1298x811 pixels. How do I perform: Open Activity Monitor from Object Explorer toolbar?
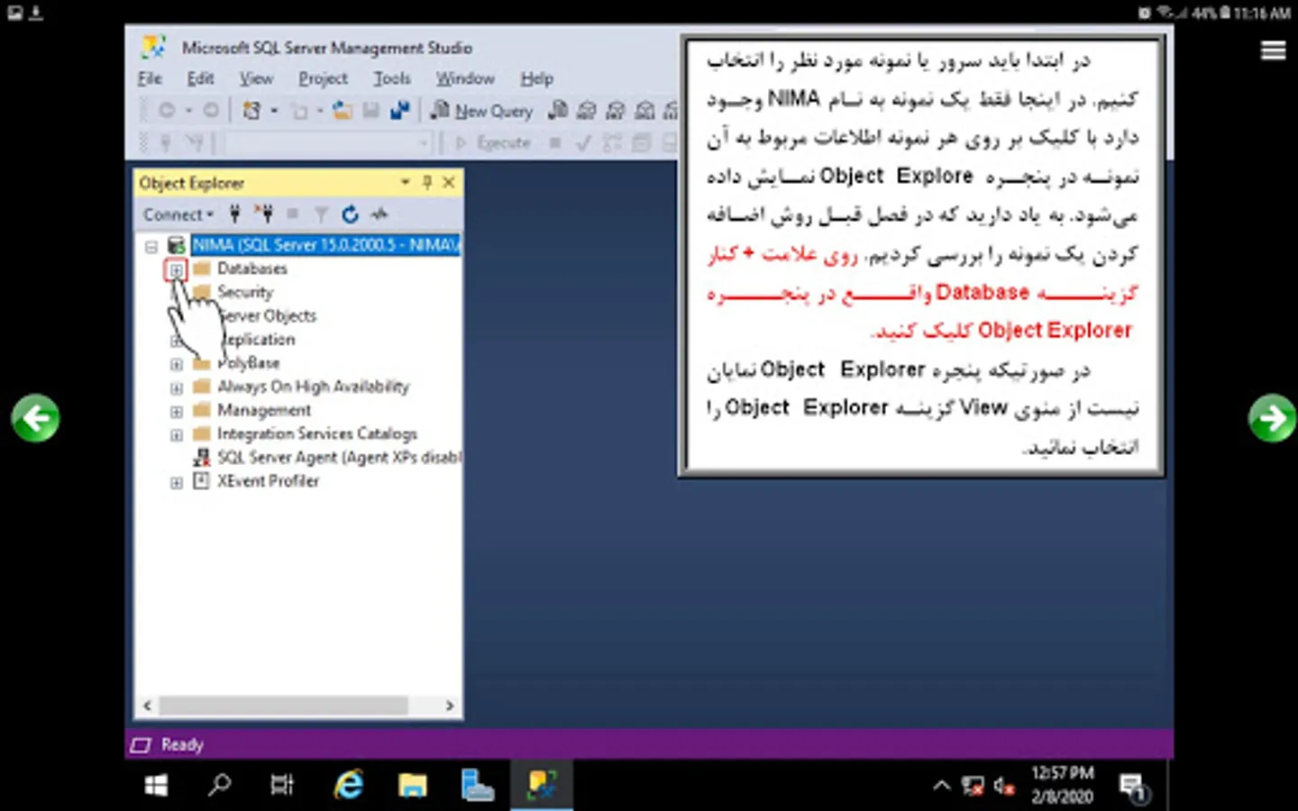pos(379,214)
